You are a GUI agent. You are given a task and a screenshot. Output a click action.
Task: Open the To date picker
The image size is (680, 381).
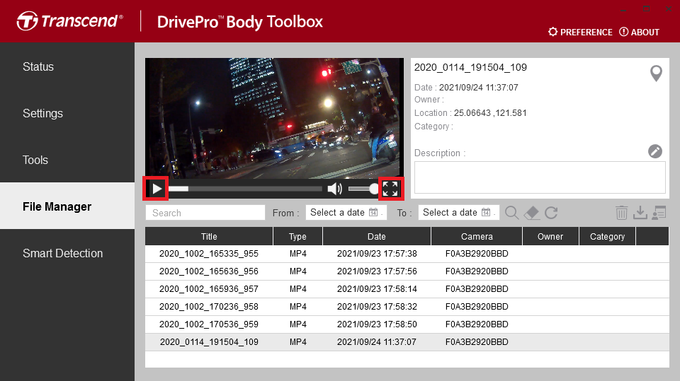tap(459, 213)
